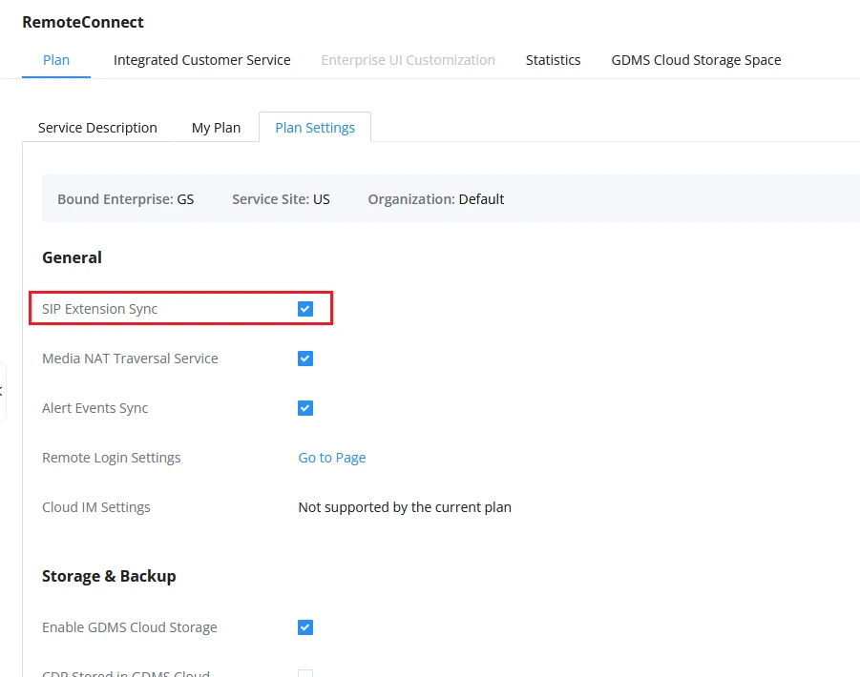The width and height of the screenshot is (860, 677).
Task: Open GDMS Cloud Storage Space tab
Action: point(696,60)
